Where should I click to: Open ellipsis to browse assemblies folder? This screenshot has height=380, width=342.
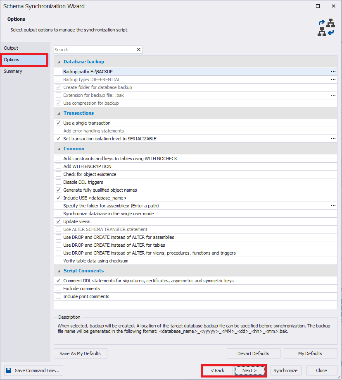coord(333,206)
